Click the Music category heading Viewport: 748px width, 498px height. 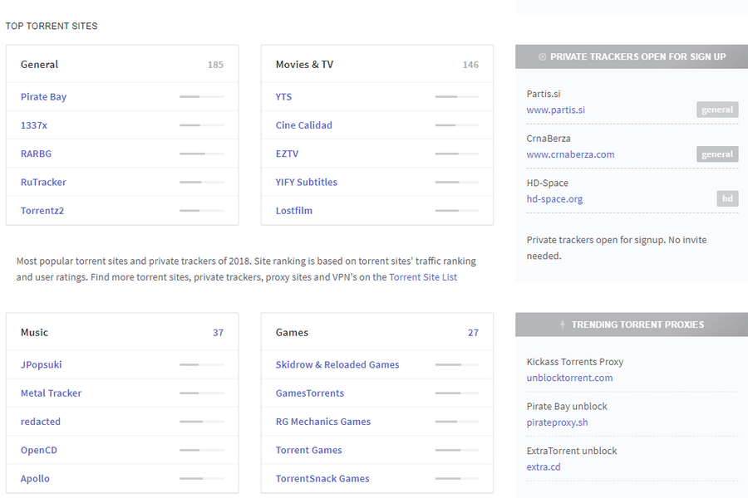click(34, 333)
